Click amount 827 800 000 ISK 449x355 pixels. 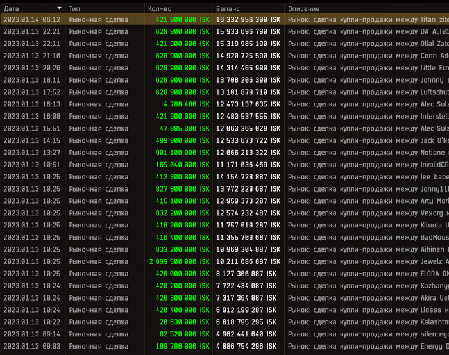[183, 189]
